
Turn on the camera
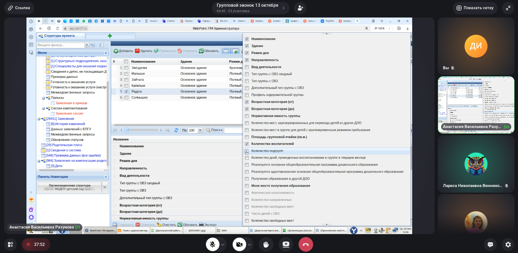click(239, 244)
